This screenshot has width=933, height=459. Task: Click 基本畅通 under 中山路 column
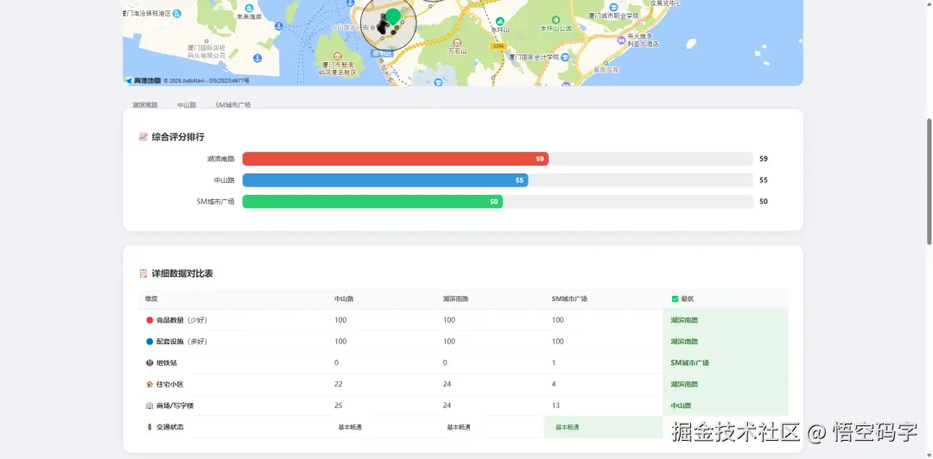tap(351, 427)
